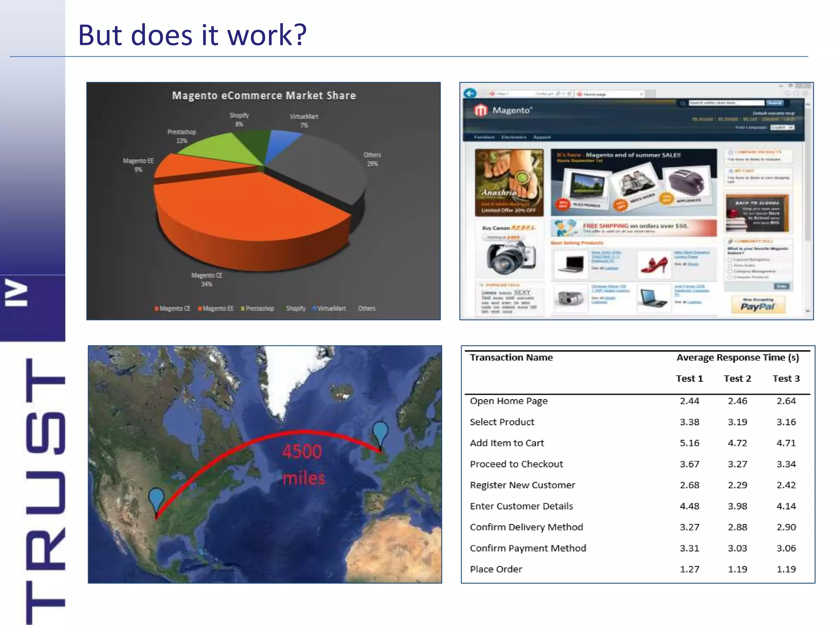Click the browser refresh icon in address bar
834x625 pixels.
coord(569,94)
